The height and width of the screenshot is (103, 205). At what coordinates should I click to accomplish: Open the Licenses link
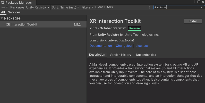tap(142, 46)
